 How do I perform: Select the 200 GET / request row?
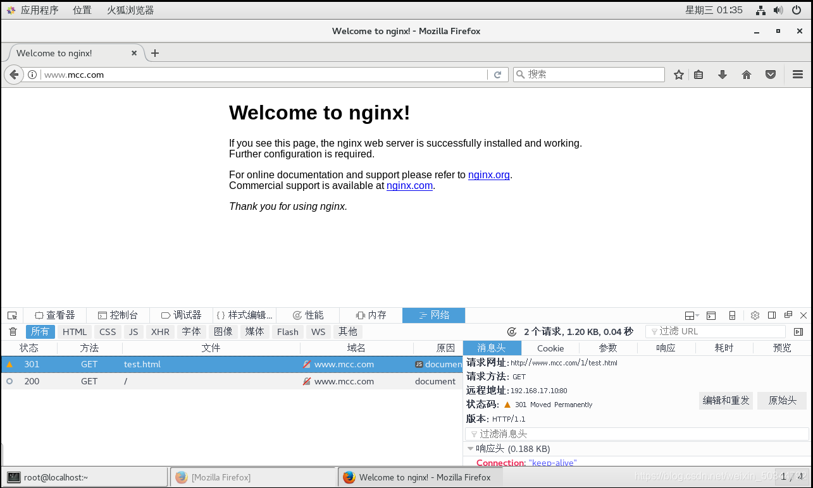232,381
